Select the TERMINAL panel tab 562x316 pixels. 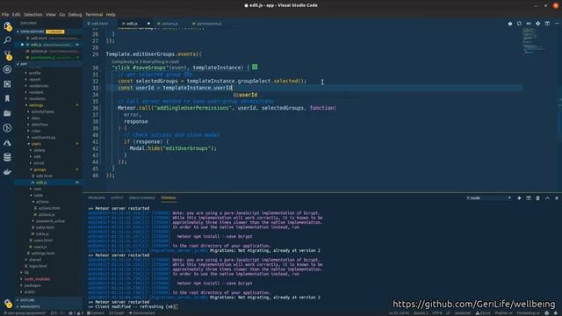tap(169, 197)
